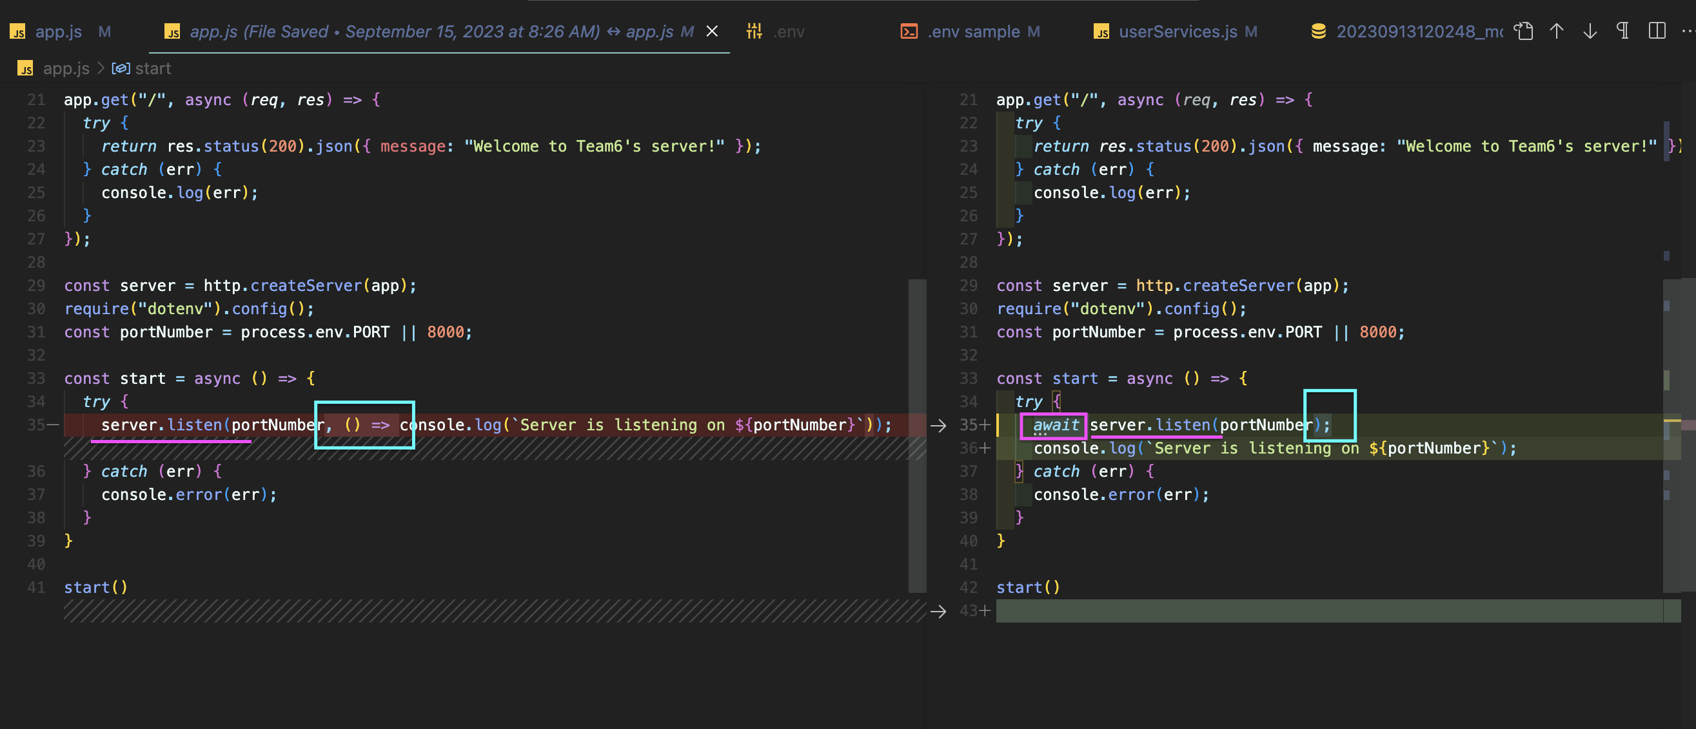Switch to the first app.js tab

point(58,32)
